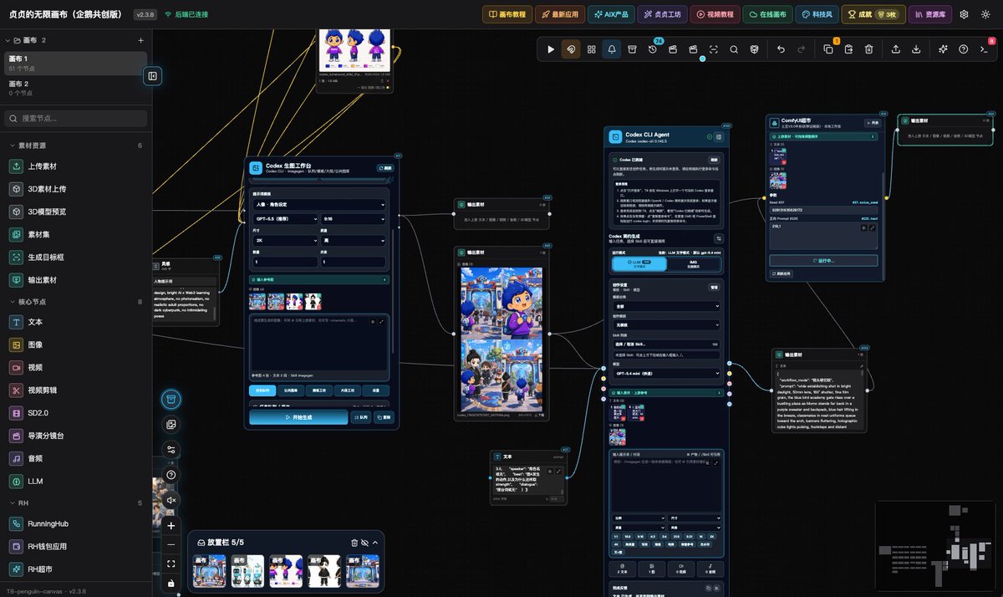The width and height of the screenshot is (1003, 597).
Task: Fit the canvas to screen with the frame icon
Action: click(x=171, y=564)
